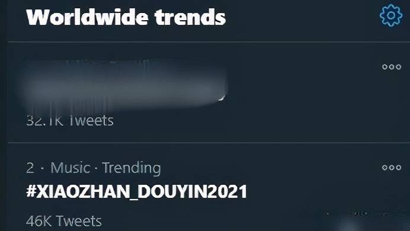The image size is (410, 231).
Task: Click the word Worldwide in header
Action: 87,17
